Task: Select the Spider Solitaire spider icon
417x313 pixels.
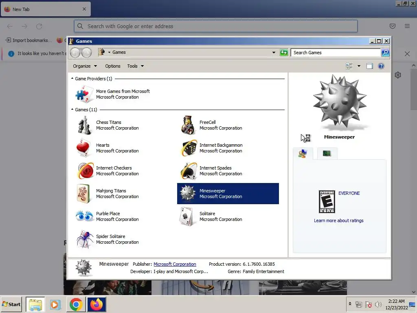Action: [x=85, y=239]
